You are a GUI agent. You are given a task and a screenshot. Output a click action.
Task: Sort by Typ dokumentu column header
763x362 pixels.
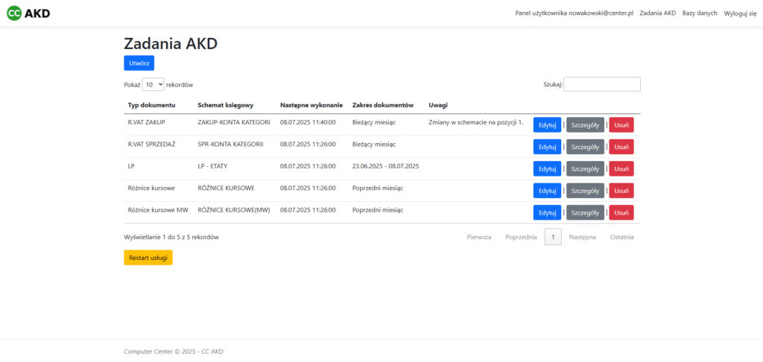[x=151, y=105]
